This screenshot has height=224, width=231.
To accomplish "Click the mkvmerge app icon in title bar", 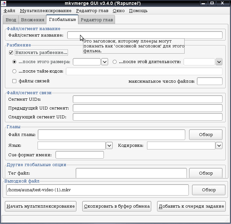I will 4,3.
